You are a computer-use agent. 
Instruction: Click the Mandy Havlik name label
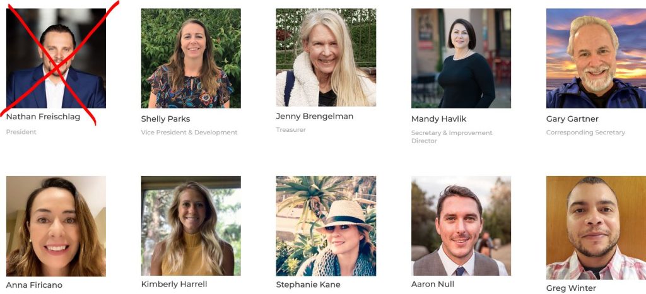439,119
